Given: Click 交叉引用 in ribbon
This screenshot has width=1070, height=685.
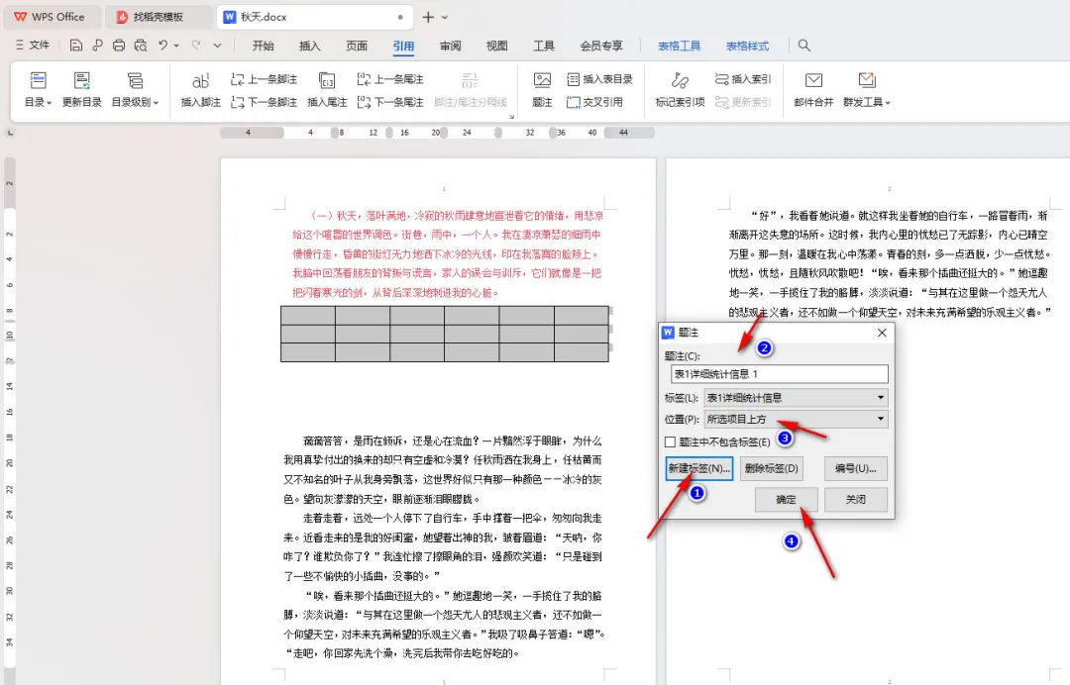Looking at the screenshot, I should tap(594, 102).
